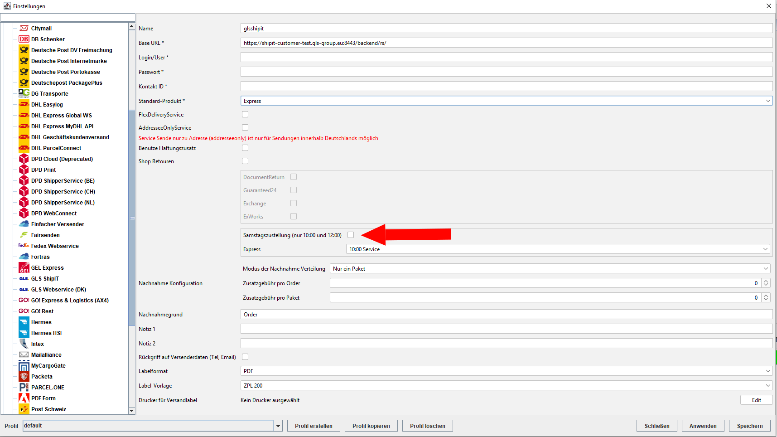Click the Anwenden button
Image resolution: width=777 pixels, height=437 pixels.
tap(703, 426)
